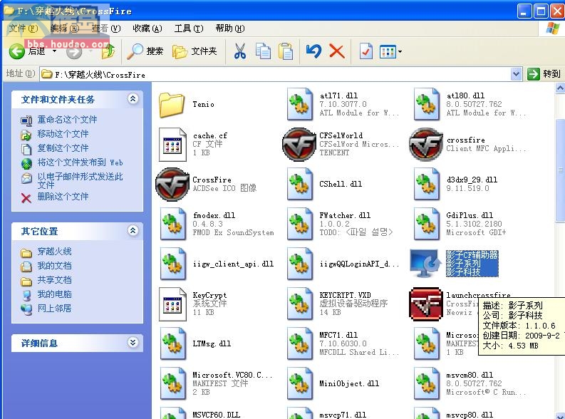This screenshot has height=419, width=565.
Task: Expand the address bar dropdown
Action: (x=516, y=74)
